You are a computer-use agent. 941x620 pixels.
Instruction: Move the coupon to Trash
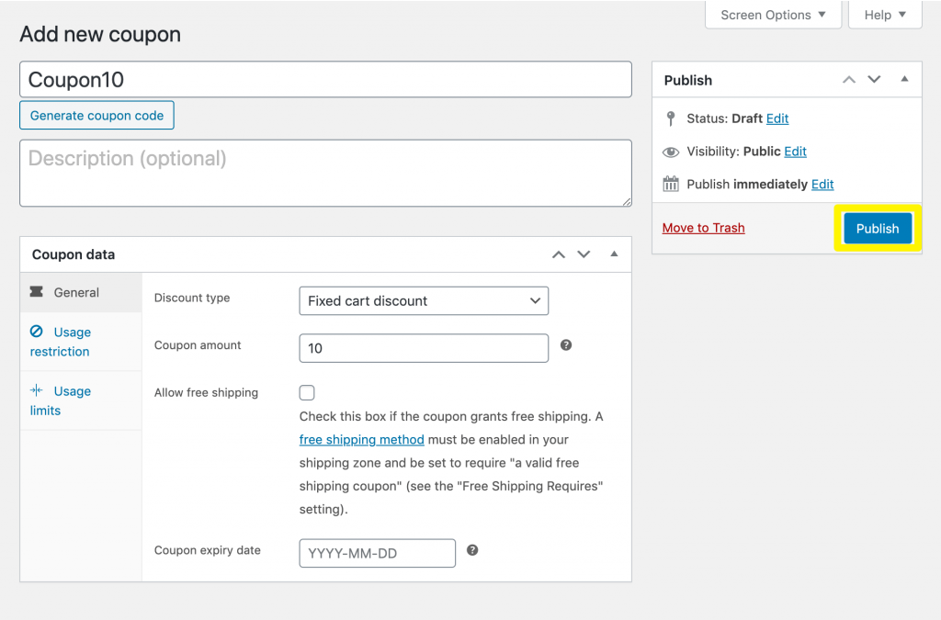[x=703, y=228]
